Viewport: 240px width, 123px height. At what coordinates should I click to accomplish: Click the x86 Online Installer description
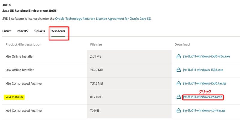pos(19,56)
